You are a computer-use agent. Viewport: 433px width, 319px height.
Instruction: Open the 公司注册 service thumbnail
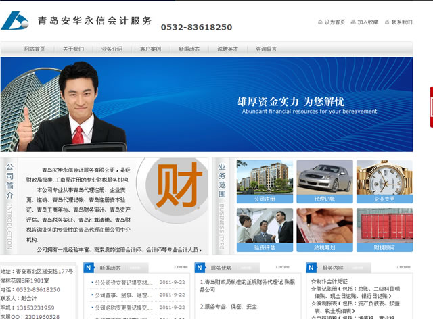pyautogui.click(x=265, y=181)
